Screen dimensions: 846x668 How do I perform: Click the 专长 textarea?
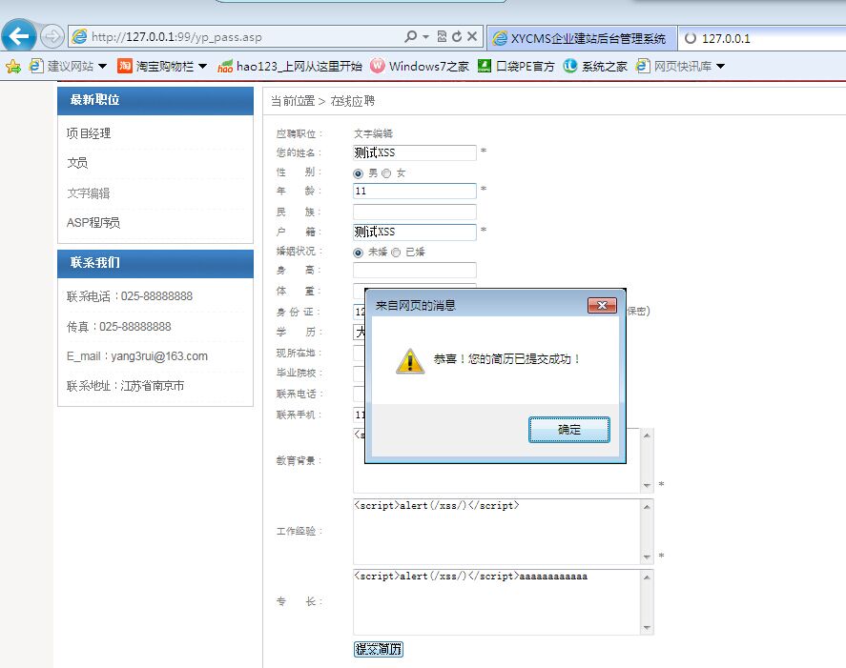pos(496,602)
